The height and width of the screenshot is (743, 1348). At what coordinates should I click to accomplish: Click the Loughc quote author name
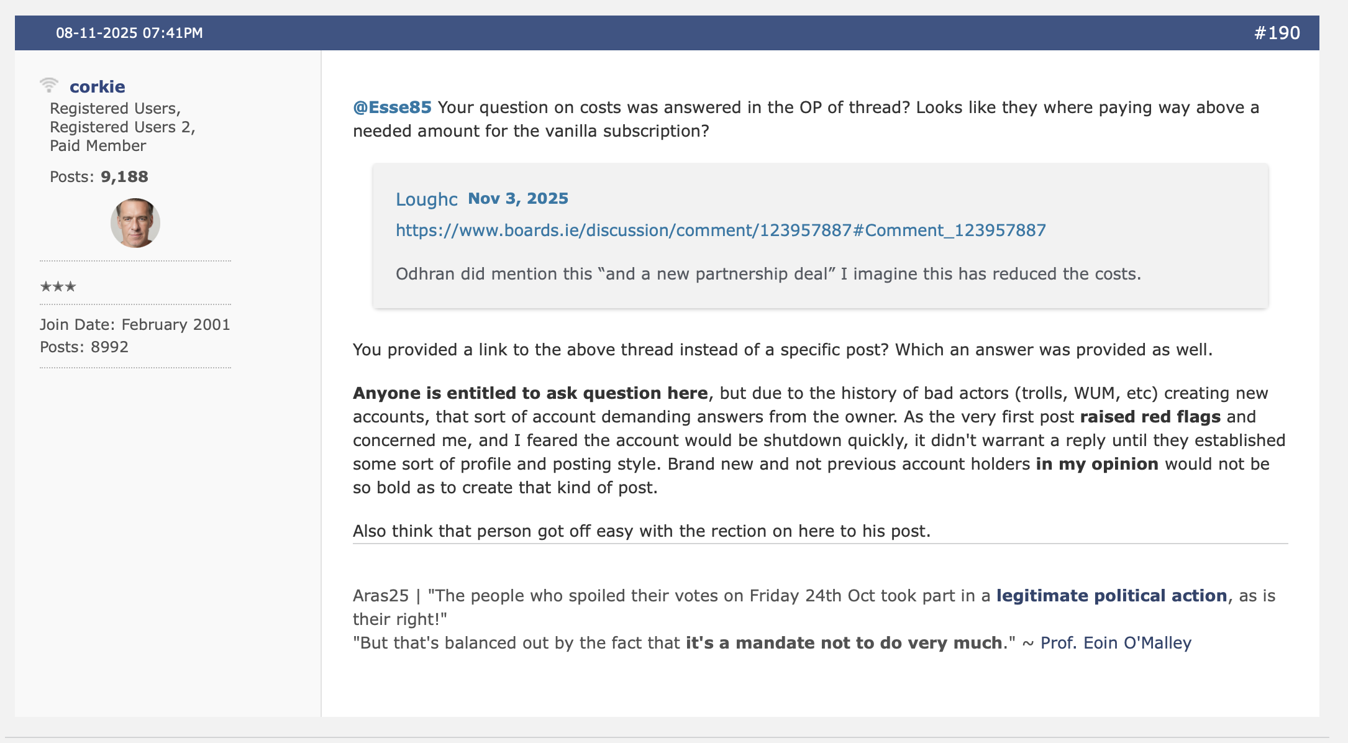(x=426, y=199)
